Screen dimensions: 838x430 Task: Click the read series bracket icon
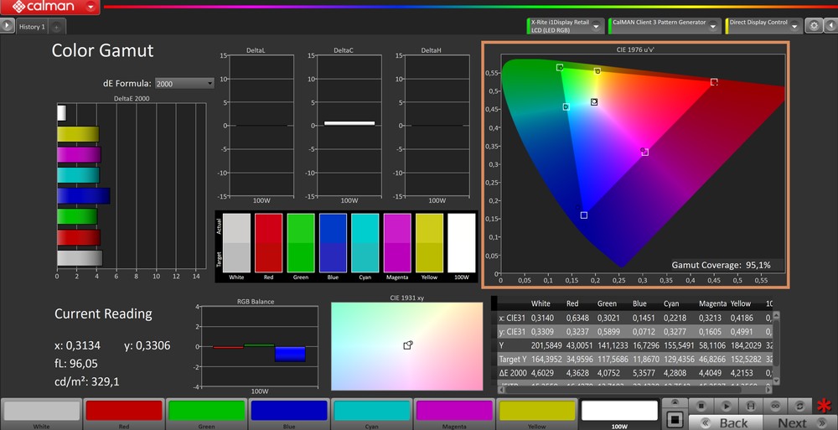click(x=751, y=406)
